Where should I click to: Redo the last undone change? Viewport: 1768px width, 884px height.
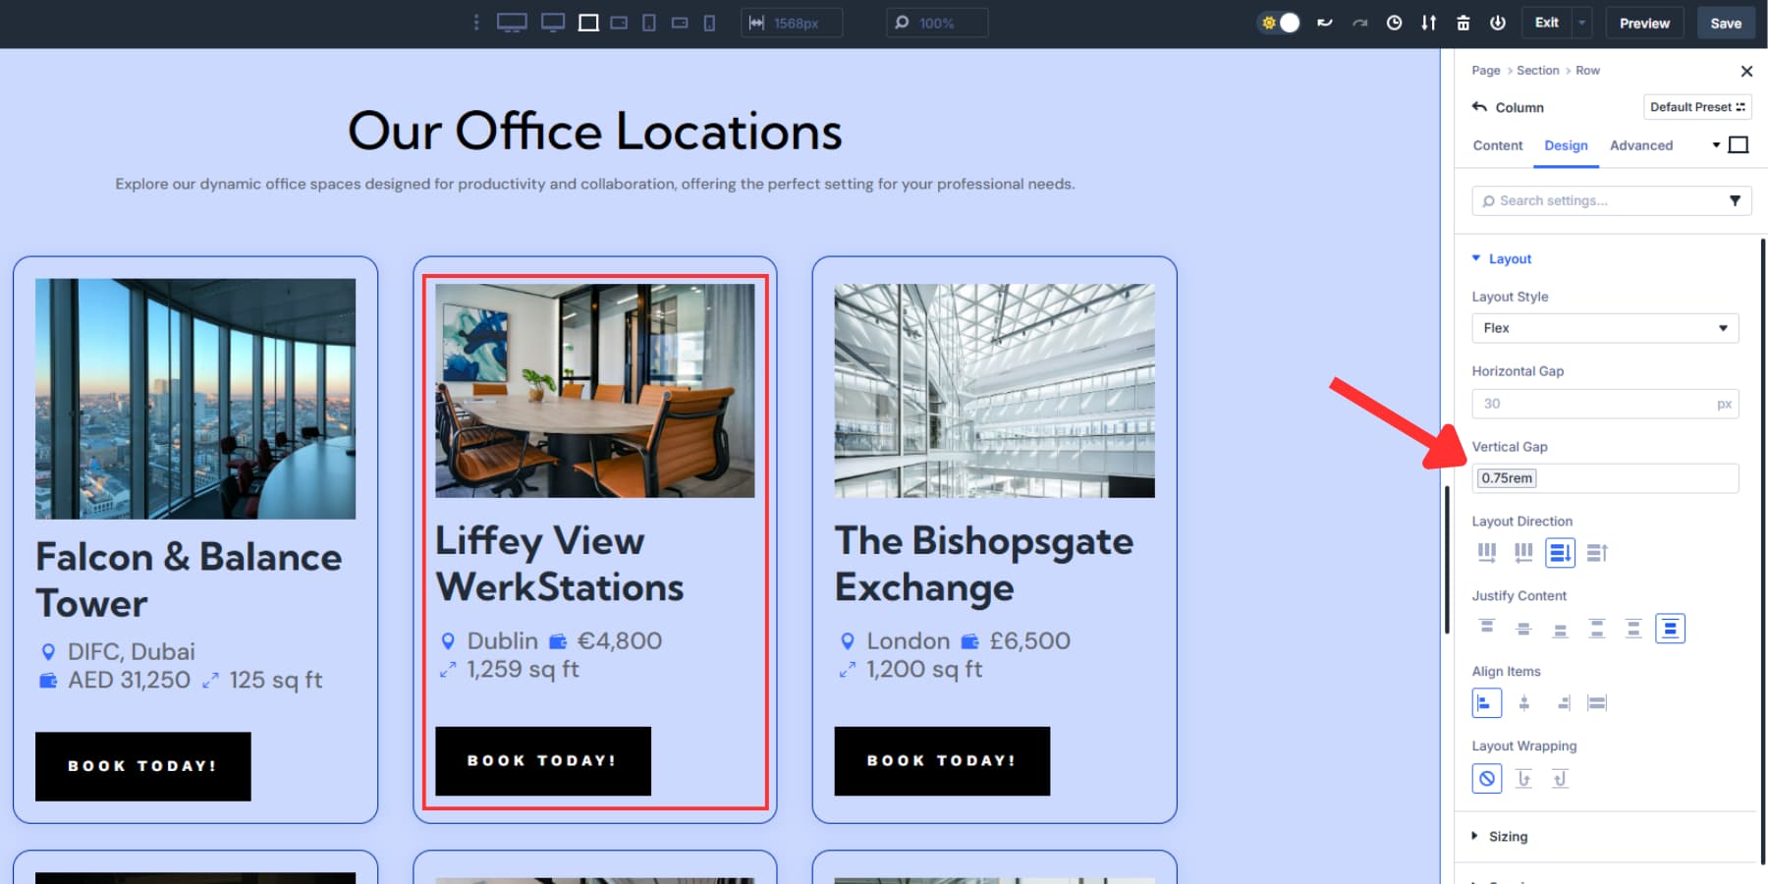click(1359, 22)
